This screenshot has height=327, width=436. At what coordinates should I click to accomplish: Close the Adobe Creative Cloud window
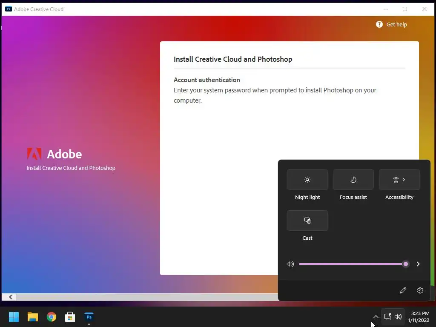(x=425, y=9)
